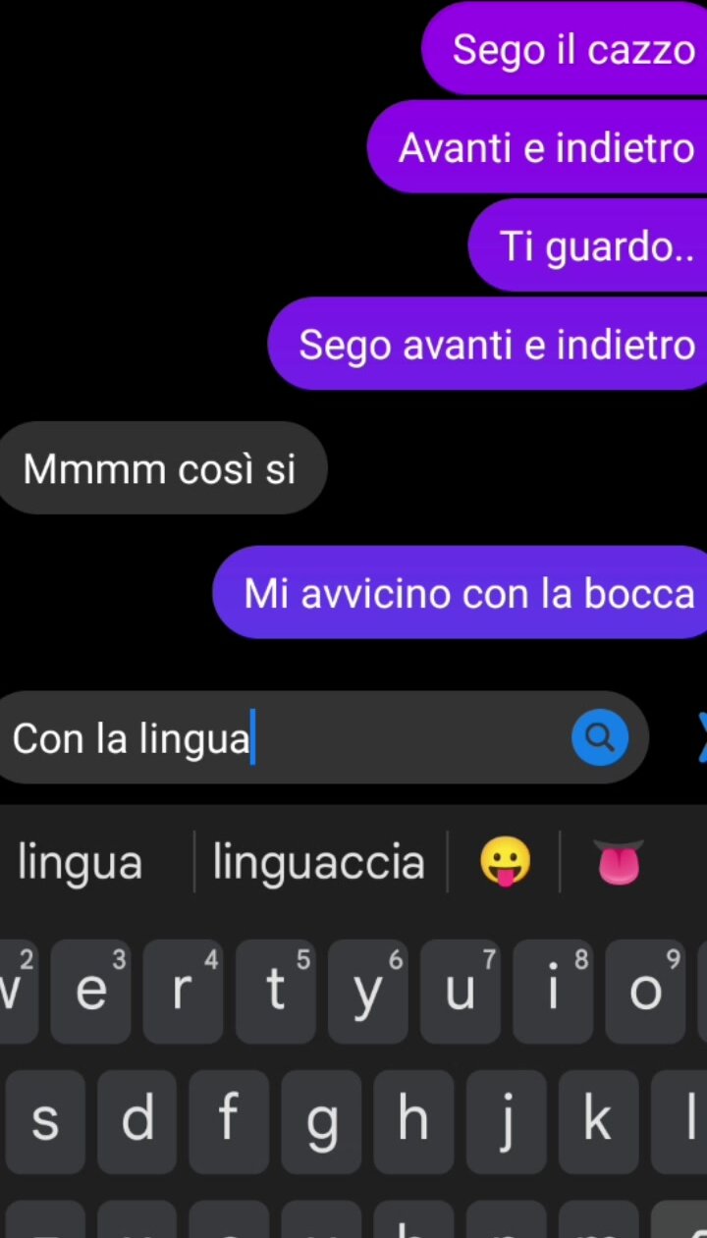The height and width of the screenshot is (1238, 707).
Task: Select the sent 'Ti guardo..' message bubble
Action: click(x=588, y=245)
